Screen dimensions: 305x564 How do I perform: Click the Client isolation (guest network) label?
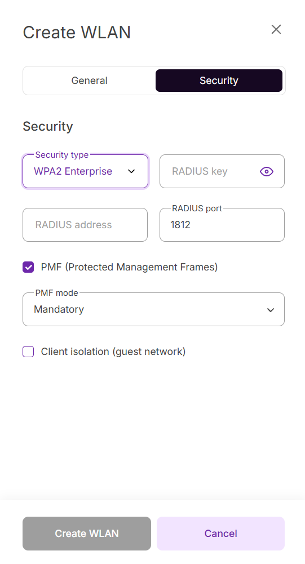(113, 352)
